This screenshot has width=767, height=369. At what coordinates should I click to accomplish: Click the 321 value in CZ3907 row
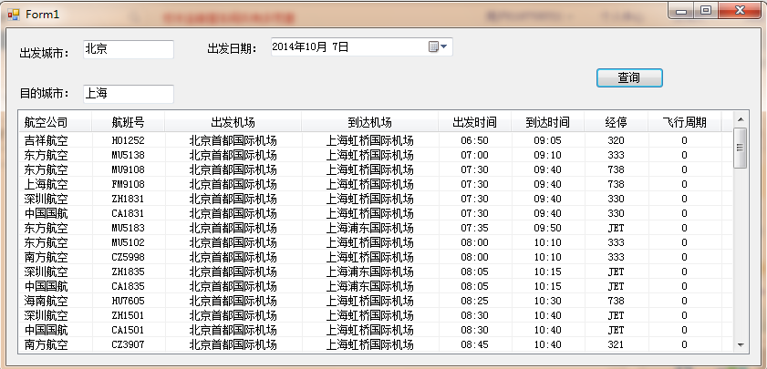coord(616,344)
